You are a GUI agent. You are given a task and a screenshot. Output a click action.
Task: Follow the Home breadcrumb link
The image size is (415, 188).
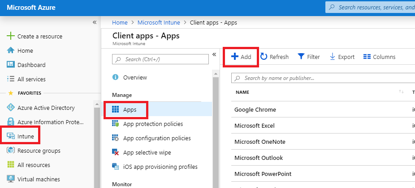[x=120, y=22]
